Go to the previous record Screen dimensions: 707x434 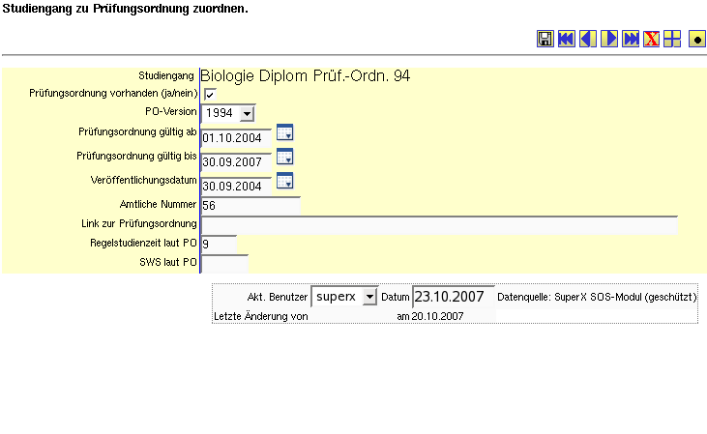coord(588,39)
